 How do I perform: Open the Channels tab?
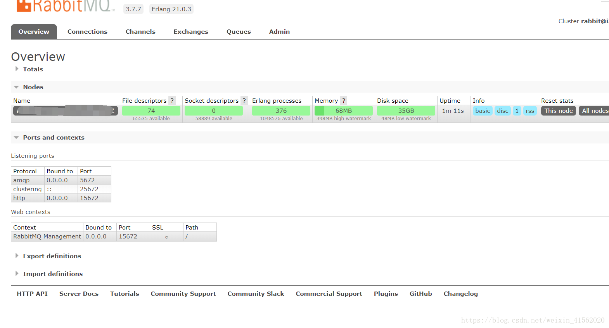coord(140,31)
